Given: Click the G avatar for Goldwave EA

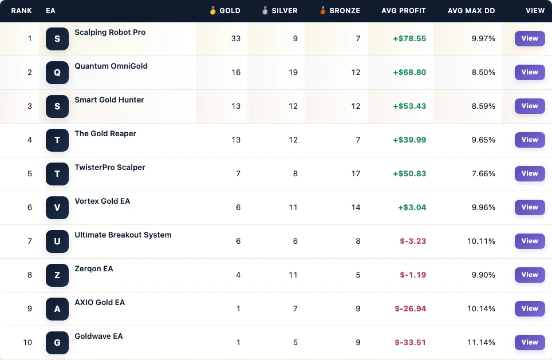Looking at the screenshot, I should pyautogui.click(x=57, y=343).
